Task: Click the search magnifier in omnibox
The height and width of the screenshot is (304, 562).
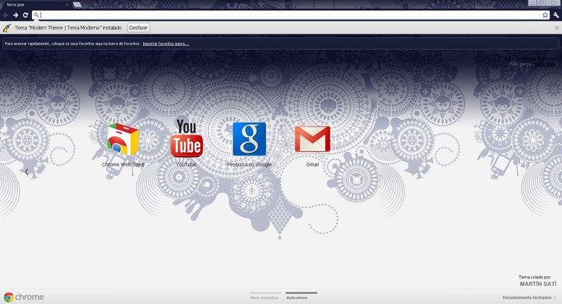Action: click(36, 15)
